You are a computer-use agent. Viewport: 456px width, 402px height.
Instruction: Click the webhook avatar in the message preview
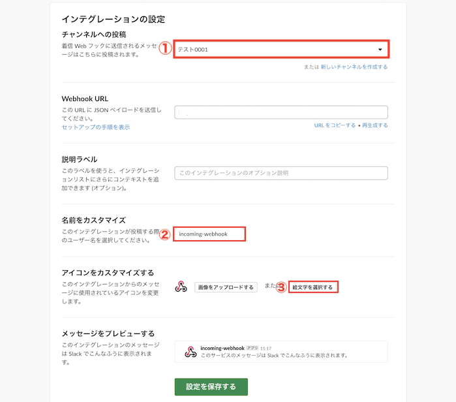[190, 352]
